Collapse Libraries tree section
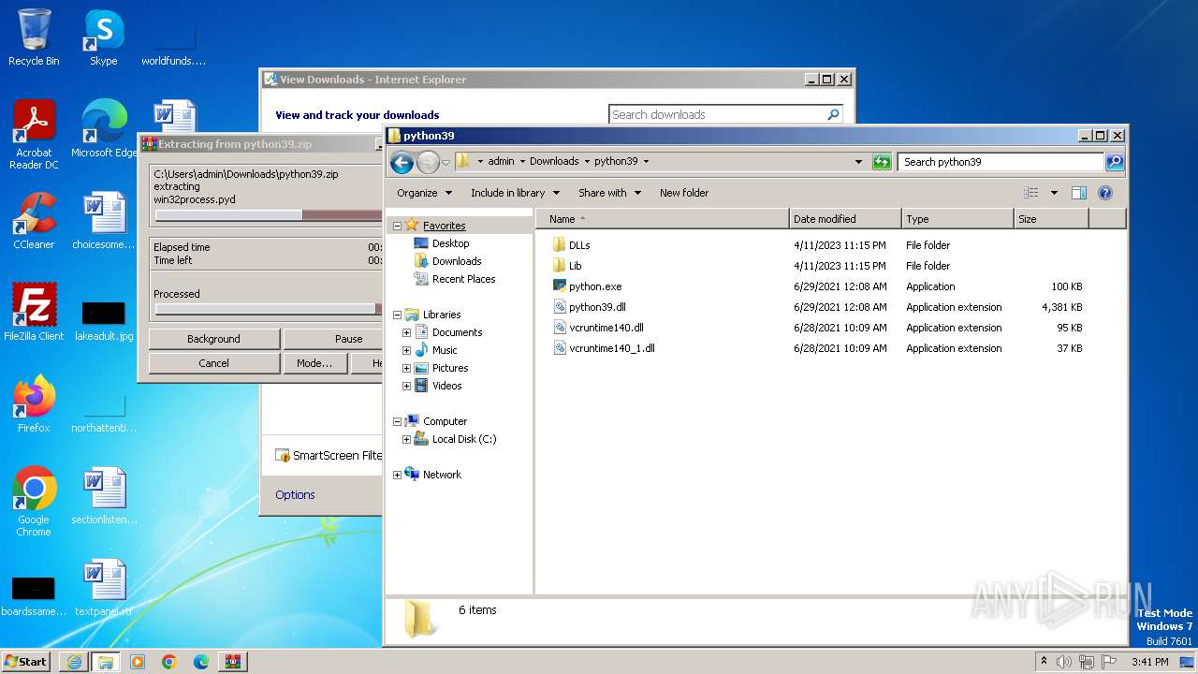The image size is (1198, 674). pos(397,315)
